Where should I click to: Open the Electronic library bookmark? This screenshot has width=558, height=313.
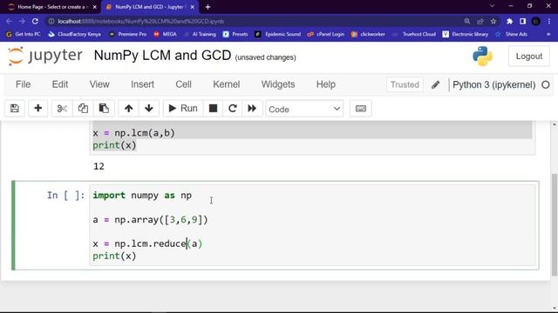tap(466, 34)
